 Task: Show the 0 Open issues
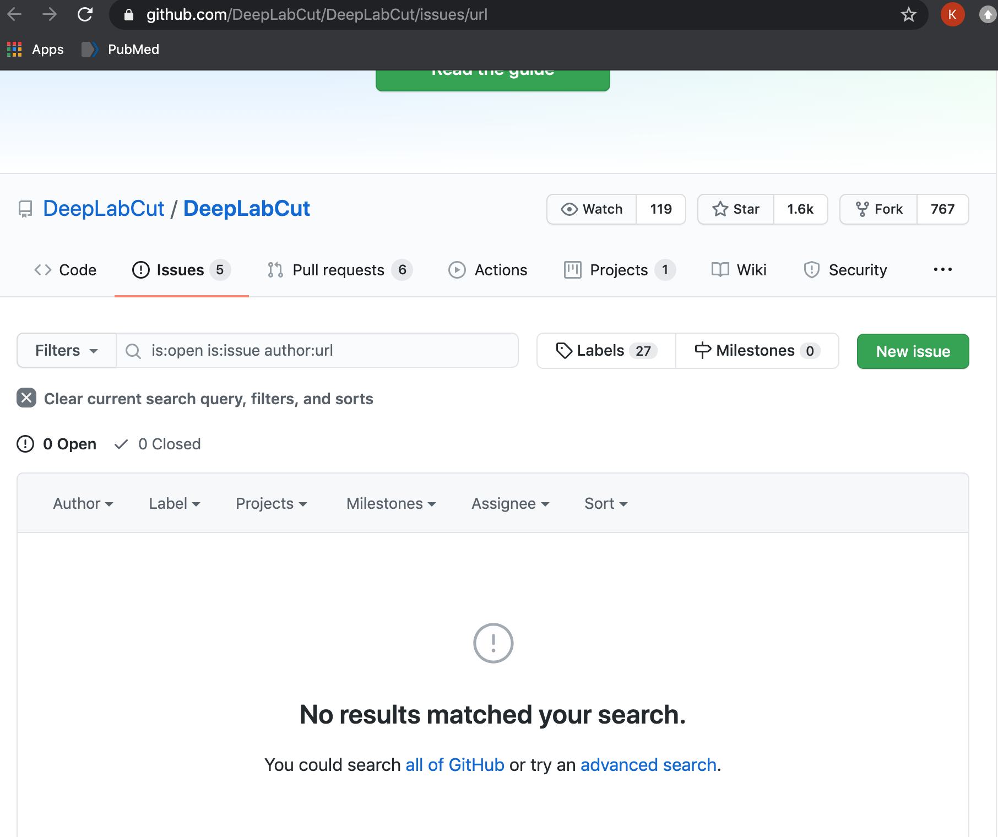(57, 444)
